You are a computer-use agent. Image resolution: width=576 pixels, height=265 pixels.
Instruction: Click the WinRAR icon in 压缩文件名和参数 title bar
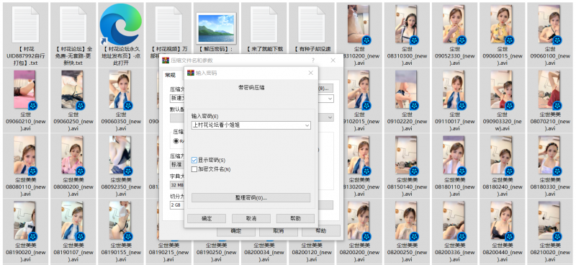[x=166, y=60]
